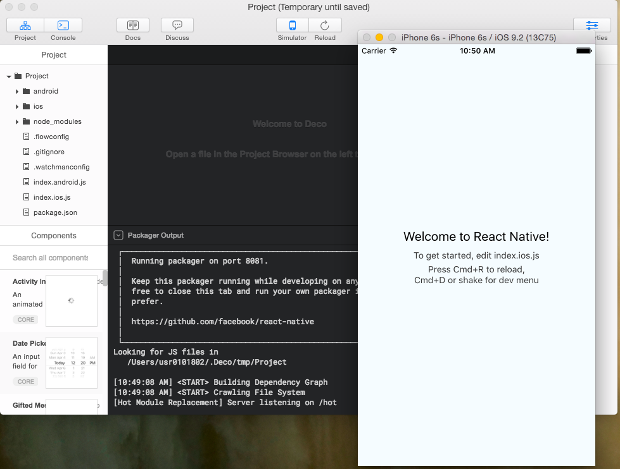Open the .flowconfig file
Viewport: 620px width, 469px height.
pos(51,137)
